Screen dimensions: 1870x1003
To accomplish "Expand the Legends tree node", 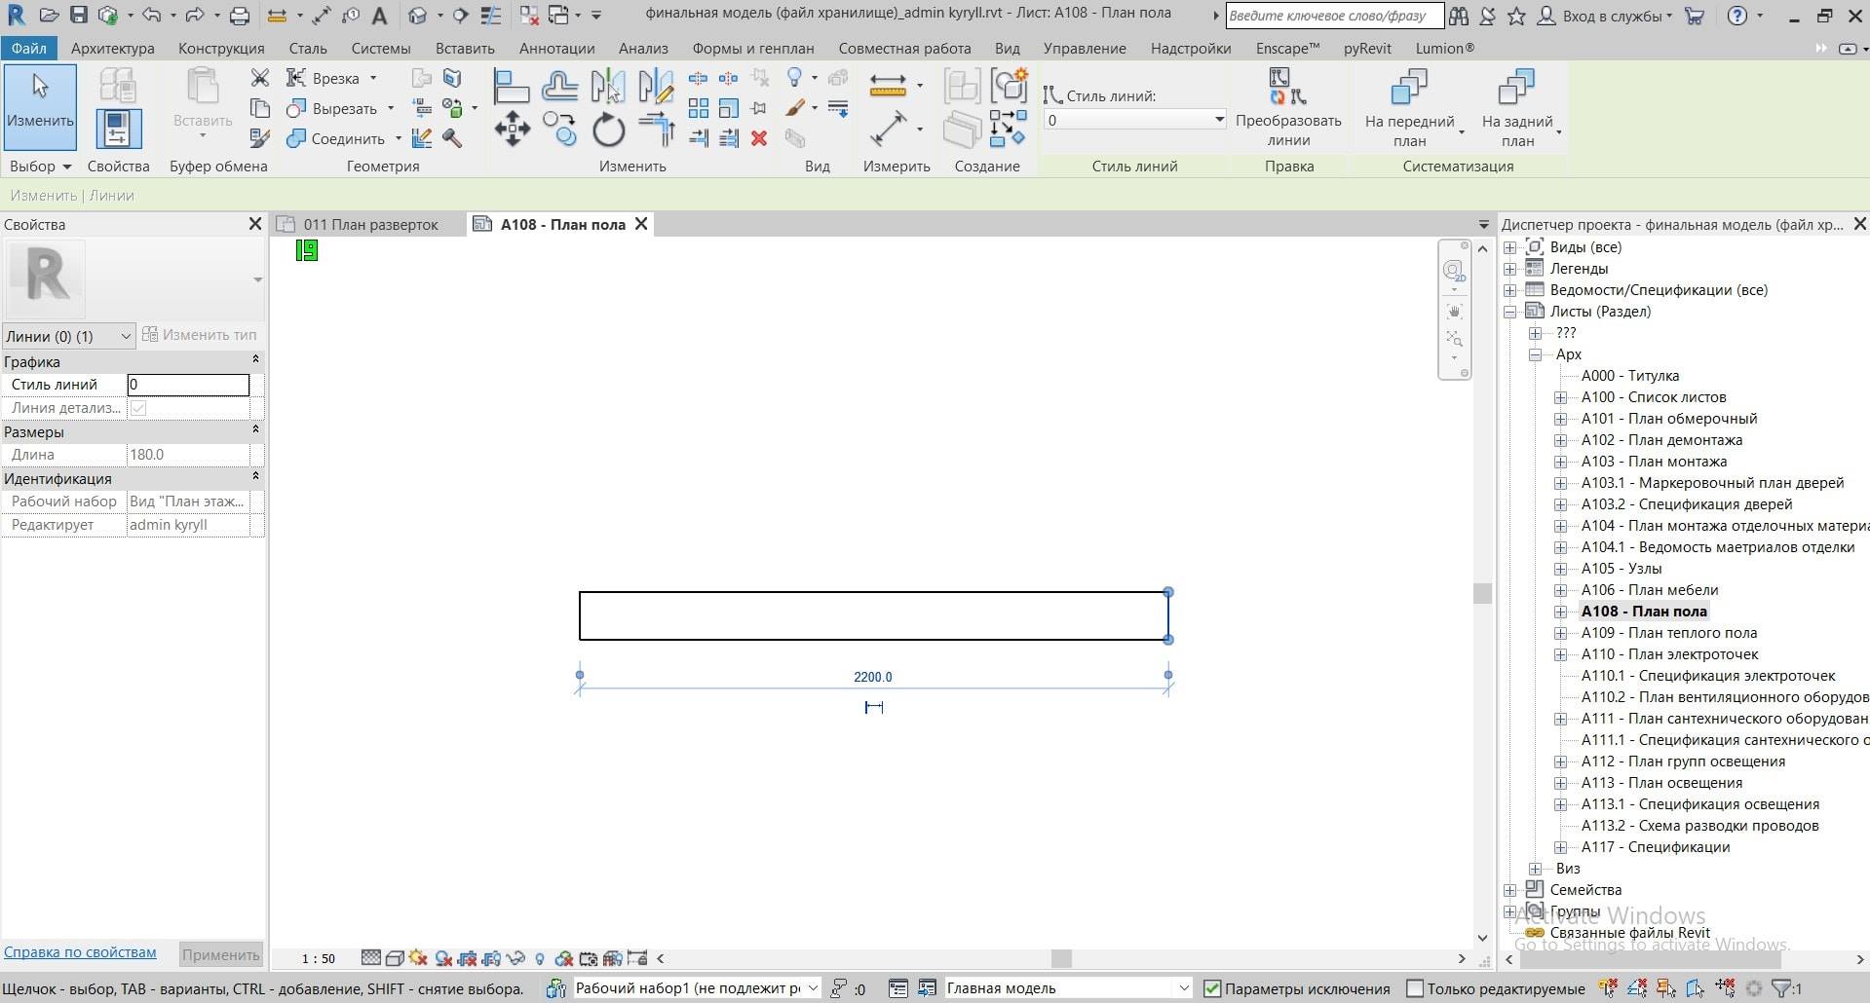I will tap(1509, 269).
